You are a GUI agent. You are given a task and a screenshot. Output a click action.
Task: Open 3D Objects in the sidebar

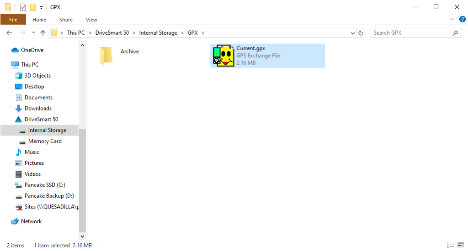click(x=37, y=75)
